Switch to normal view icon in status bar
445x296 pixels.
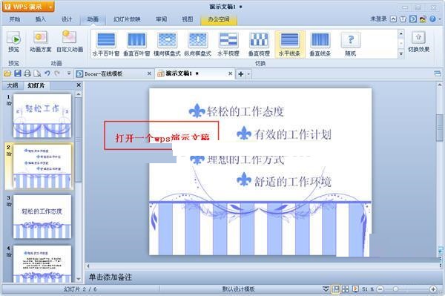(335, 289)
